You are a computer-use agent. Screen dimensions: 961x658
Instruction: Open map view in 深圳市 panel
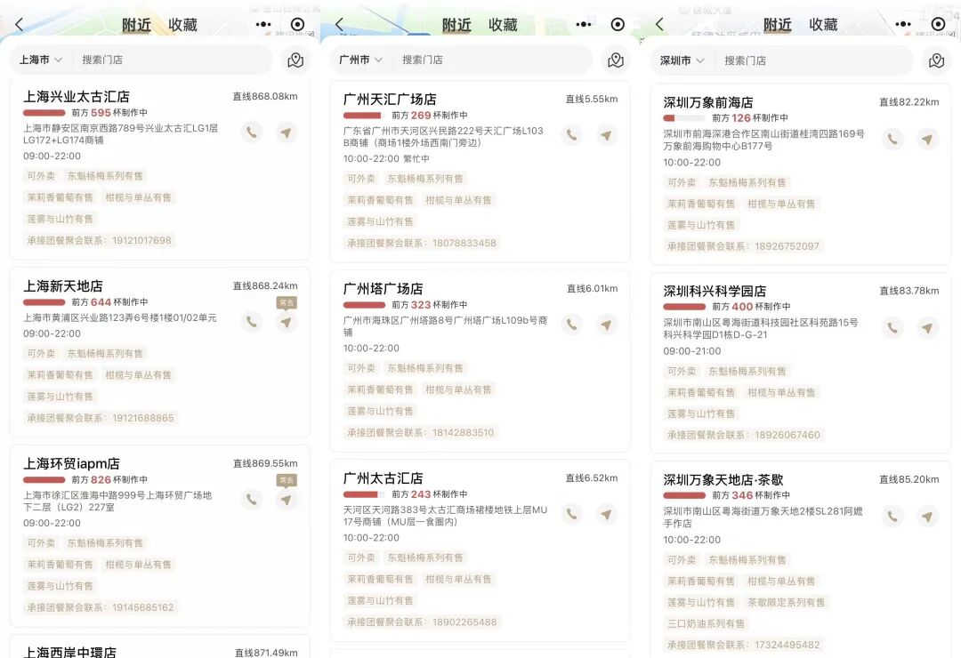936,60
